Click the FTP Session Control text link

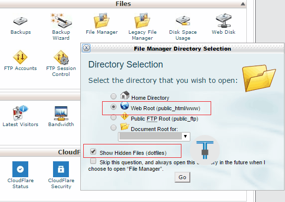pyautogui.click(x=61, y=71)
